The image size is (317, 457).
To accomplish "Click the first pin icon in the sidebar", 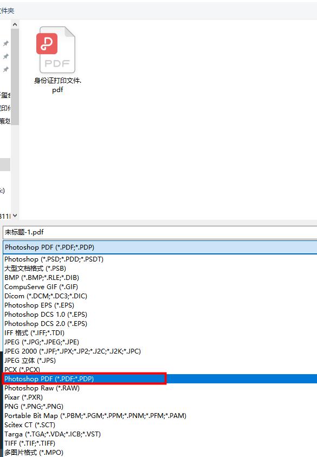I will [x=5, y=43].
